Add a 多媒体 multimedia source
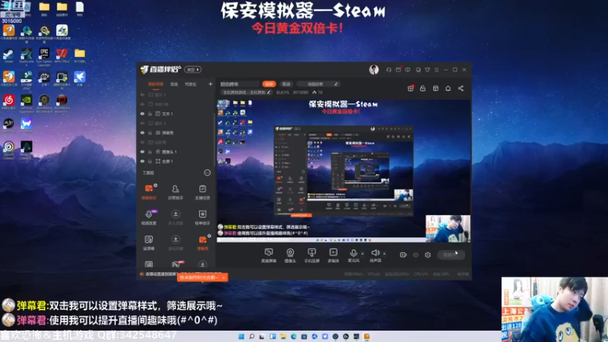This screenshot has width=608, height=342. (334, 255)
